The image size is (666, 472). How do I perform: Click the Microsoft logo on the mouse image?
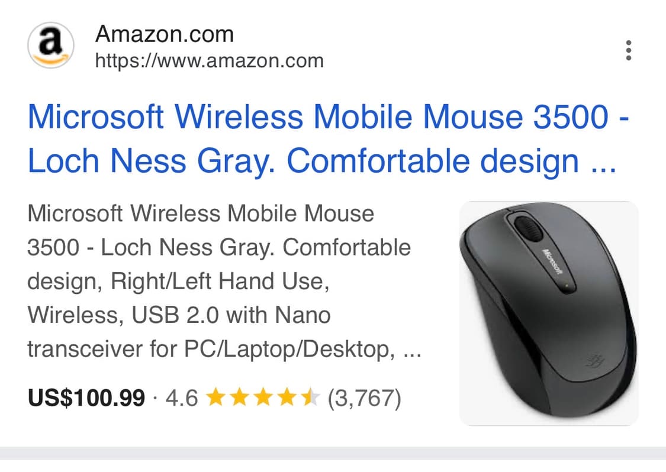pyautogui.click(x=552, y=258)
